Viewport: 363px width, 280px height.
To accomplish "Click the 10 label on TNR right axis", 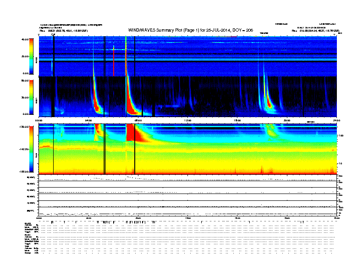I will click(x=340, y=164).
